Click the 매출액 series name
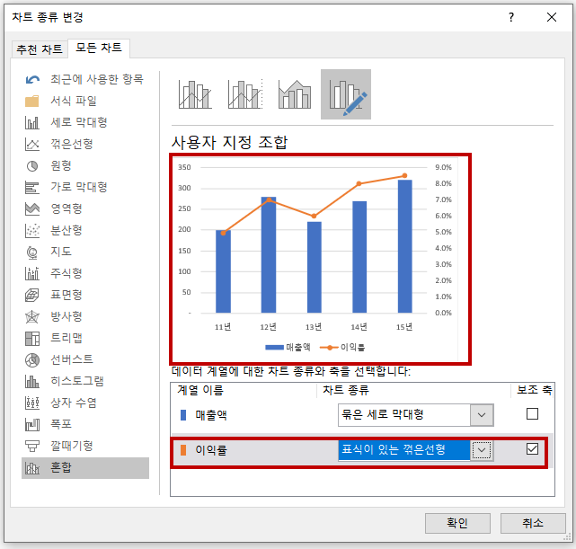The height and width of the screenshot is (549, 576). 211,415
